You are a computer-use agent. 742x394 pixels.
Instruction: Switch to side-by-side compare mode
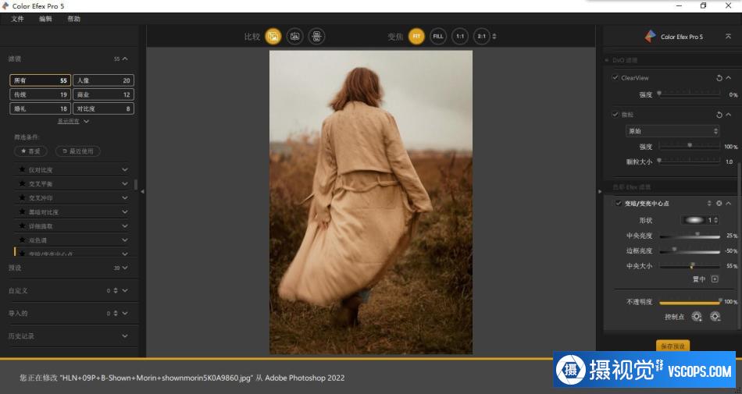pos(316,37)
